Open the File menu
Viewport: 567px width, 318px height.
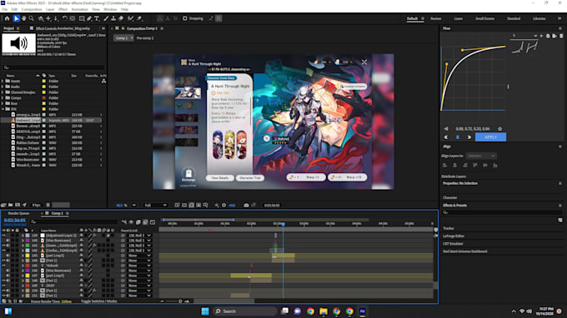[x=5, y=9]
